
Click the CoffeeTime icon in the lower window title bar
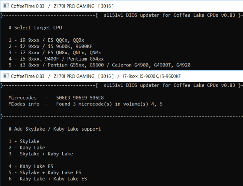(x=6, y=76)
